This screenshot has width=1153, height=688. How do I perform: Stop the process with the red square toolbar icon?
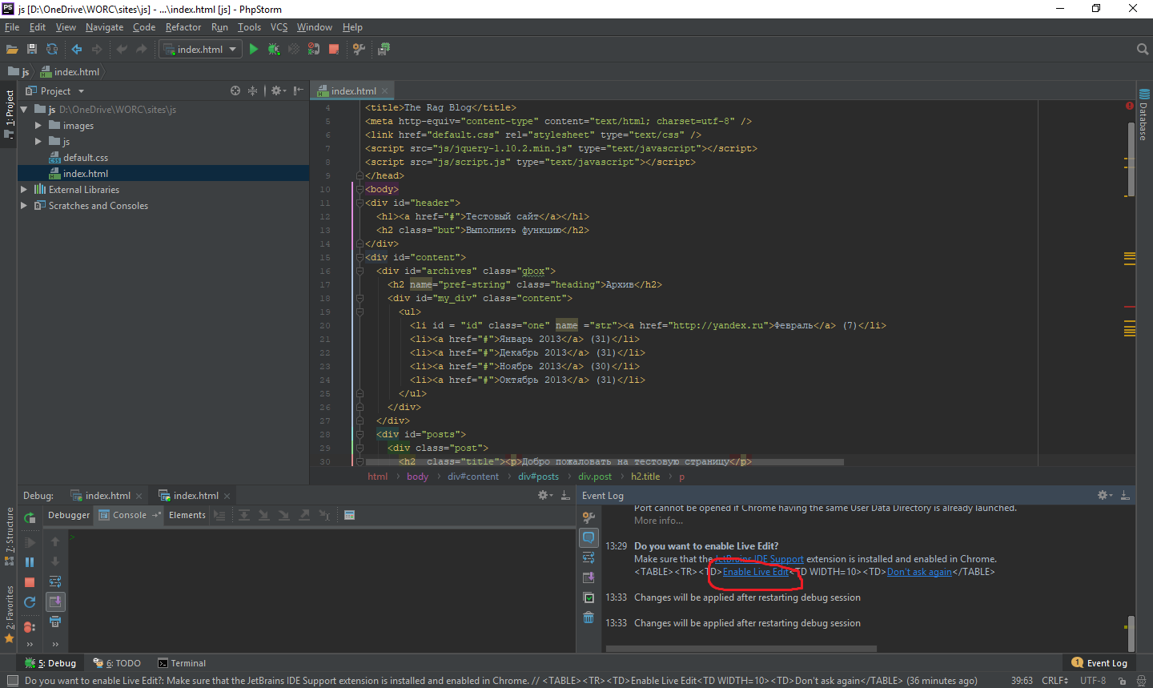(334, 50)
